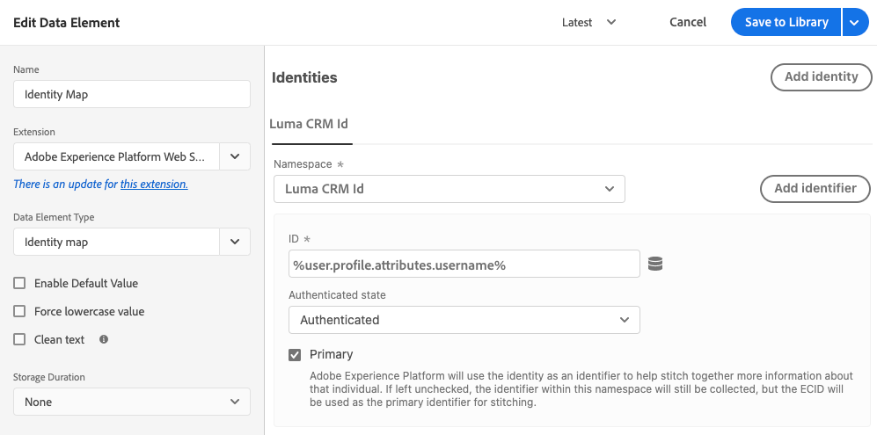This screenshot has width=877, height=435.
Task: Open the Namespace Luma CRM Id dropdown
Action: pyautogui.click(x=449, y=189)
